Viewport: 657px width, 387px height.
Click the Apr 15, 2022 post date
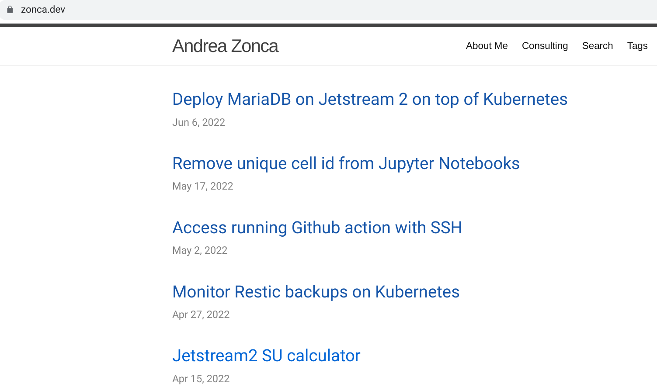coord(201,378)
